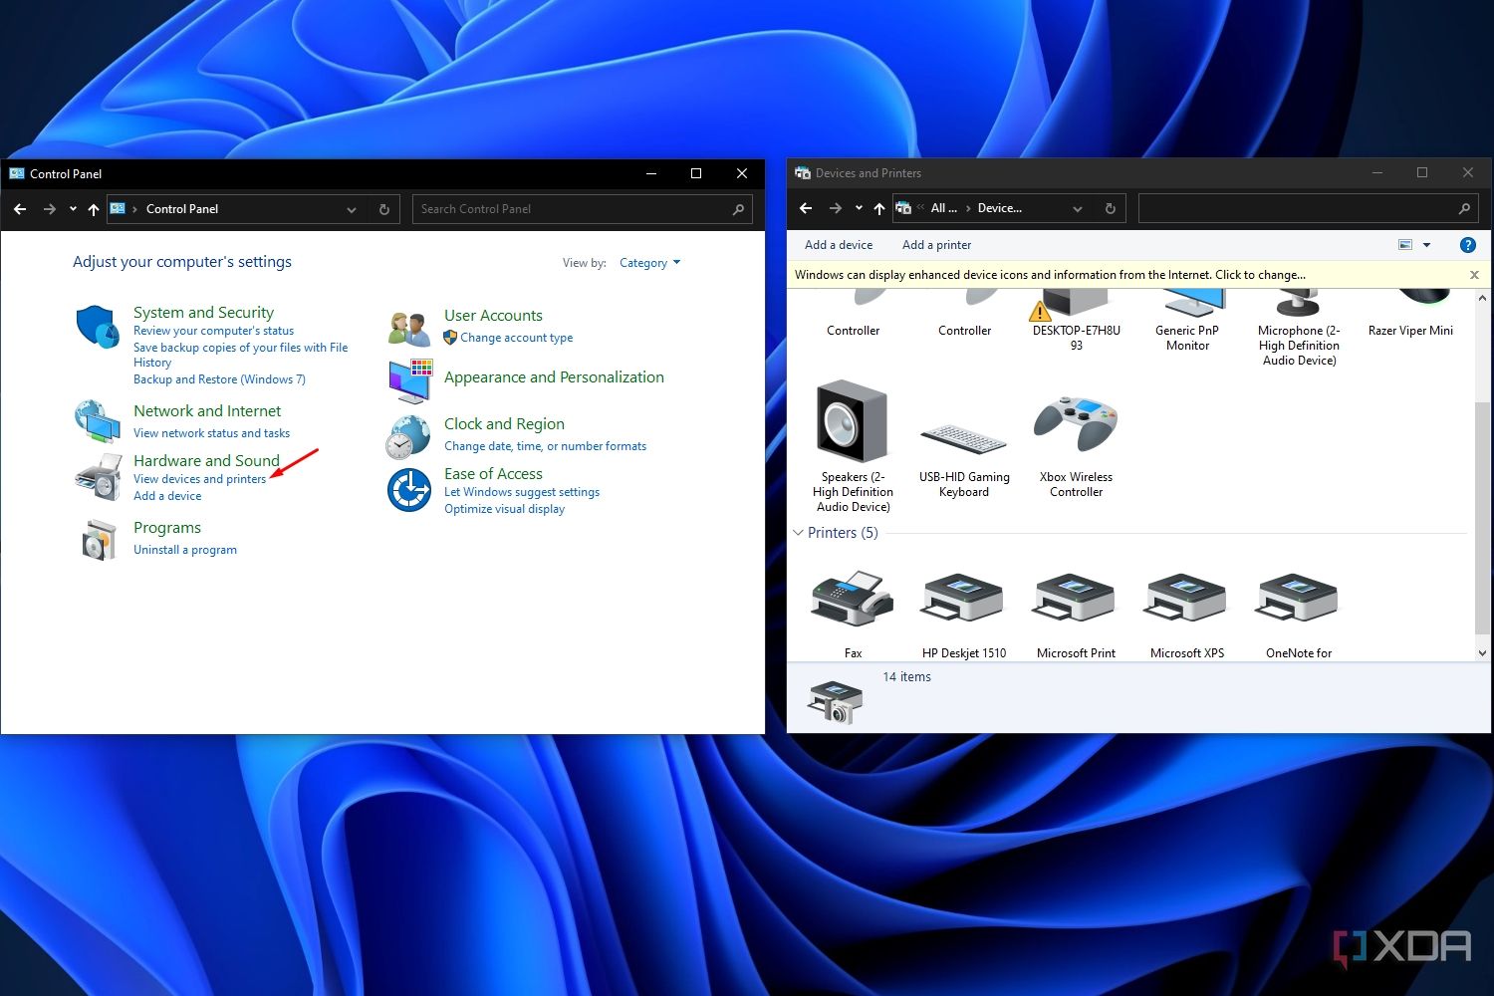
Task: Go back in Devices and Printers window
Action: pos(806,208)
